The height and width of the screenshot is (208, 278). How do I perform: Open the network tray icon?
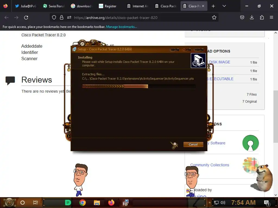pyautogui.click(x=216, y=203)
